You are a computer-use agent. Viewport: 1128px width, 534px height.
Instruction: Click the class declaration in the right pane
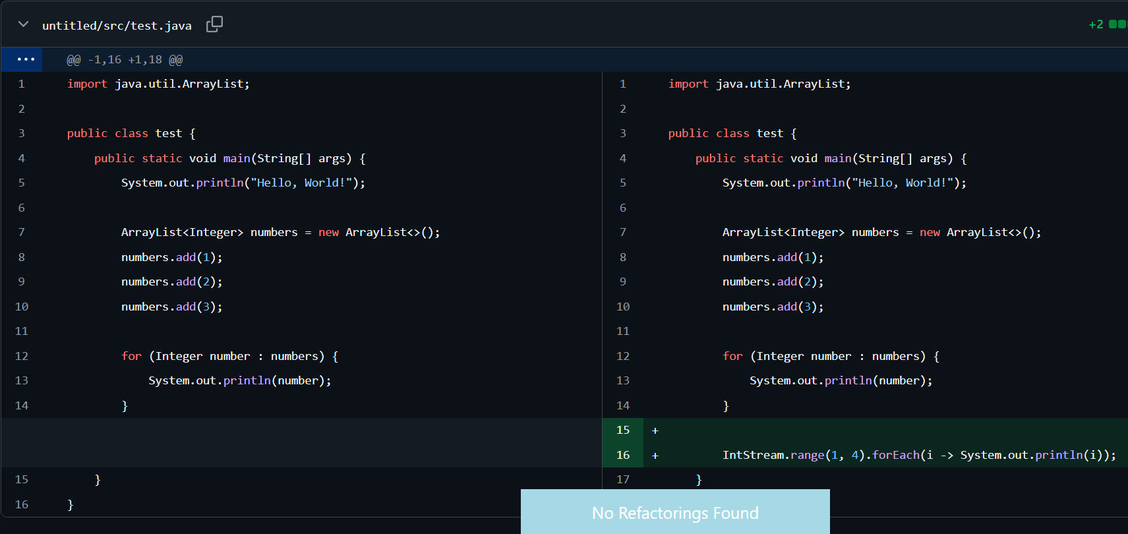(732, 133)
